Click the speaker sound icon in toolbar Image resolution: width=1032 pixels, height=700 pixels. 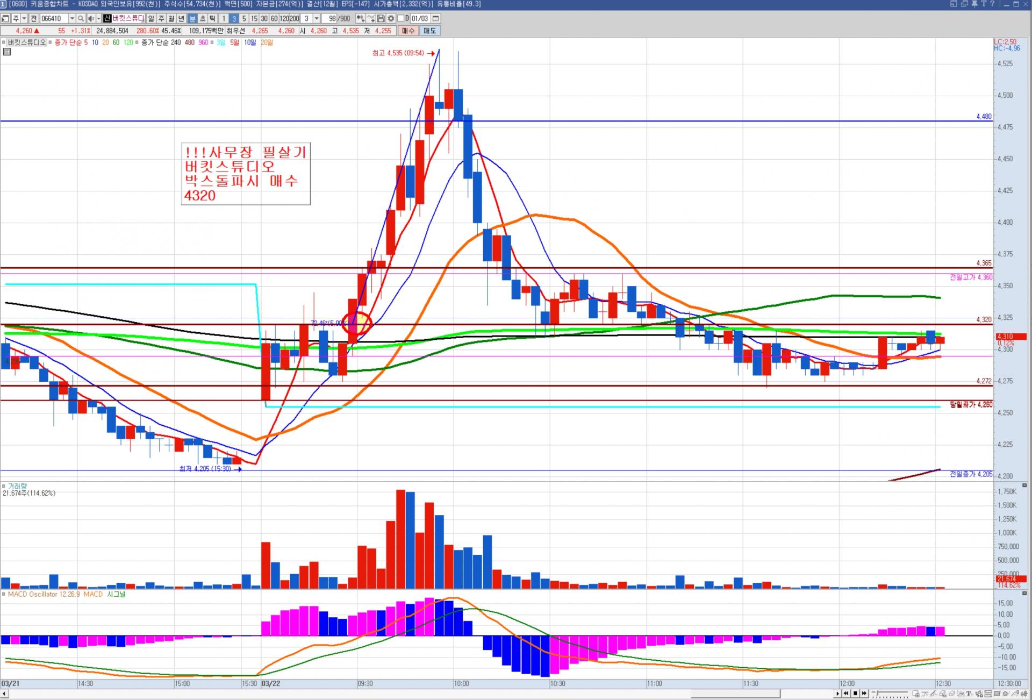(91, 18)
